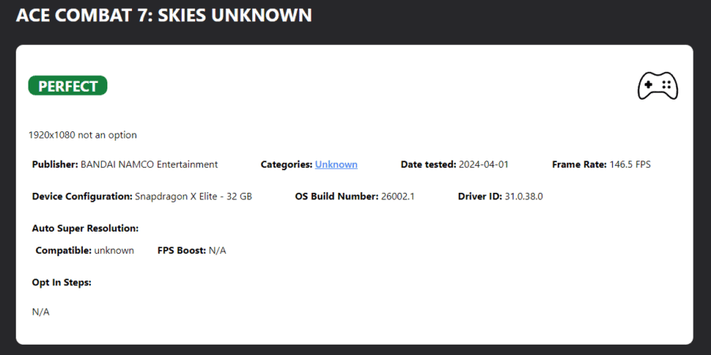
Task: Click the Device Configuration label
Action: click(82, 197)
